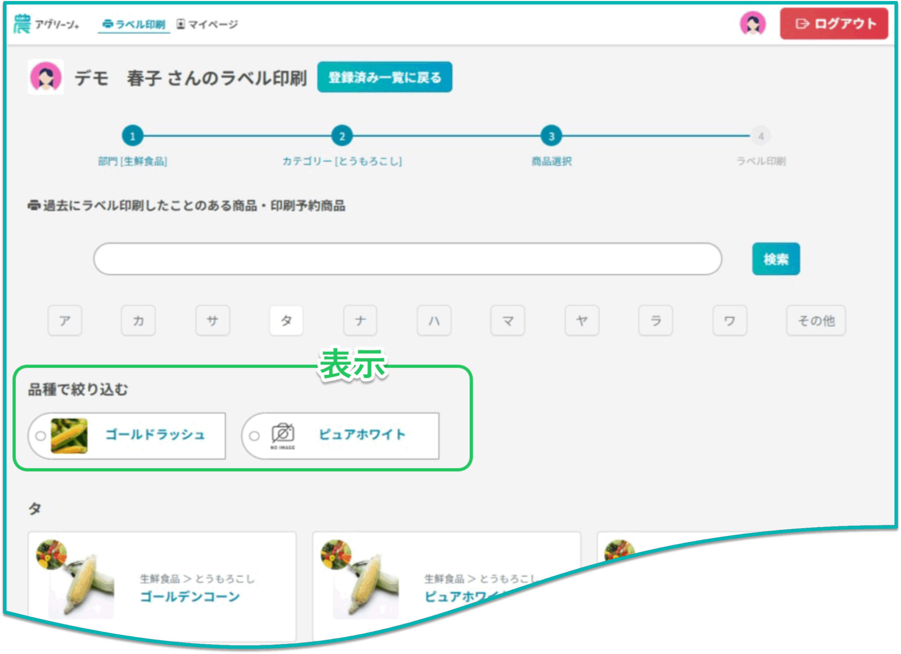Select the ピュアホワイト variety radio button

tap(254, 436)
